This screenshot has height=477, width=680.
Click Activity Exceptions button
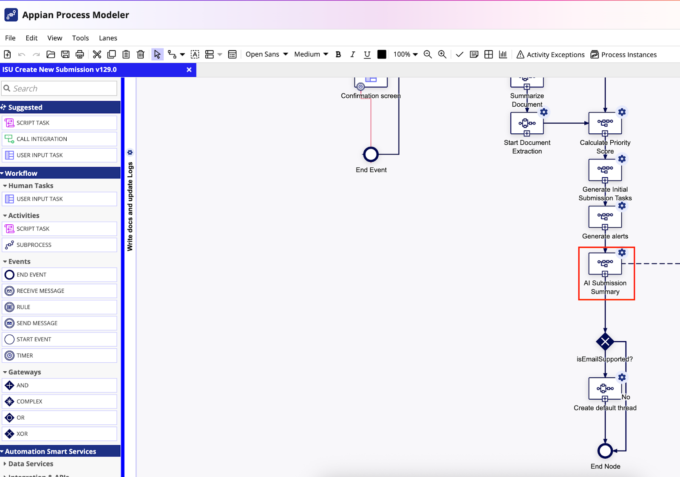tap(550, 54)
